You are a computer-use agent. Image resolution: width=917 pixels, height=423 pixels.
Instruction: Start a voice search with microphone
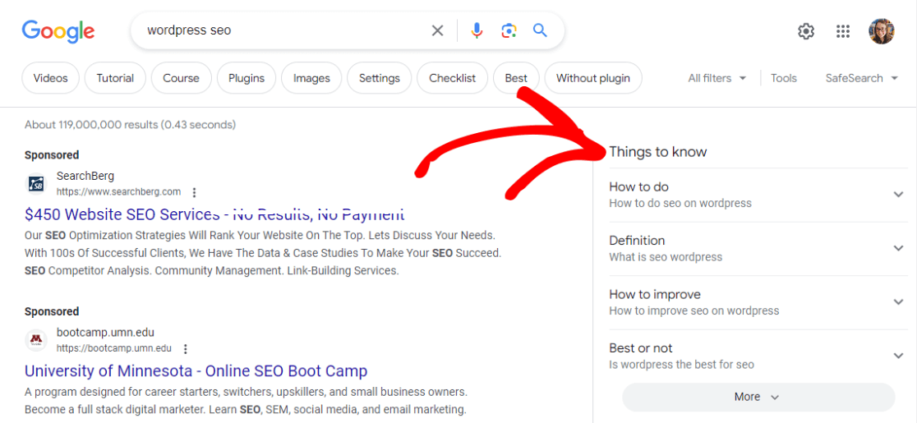coord(477,30)
